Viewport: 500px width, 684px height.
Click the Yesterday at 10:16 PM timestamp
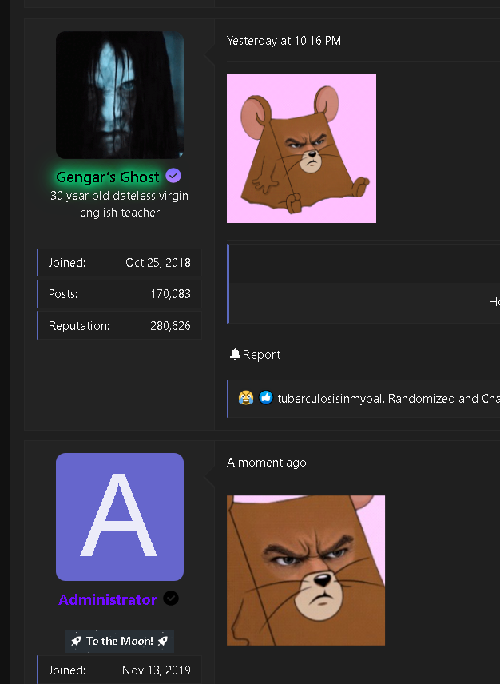tap(284, 41)
